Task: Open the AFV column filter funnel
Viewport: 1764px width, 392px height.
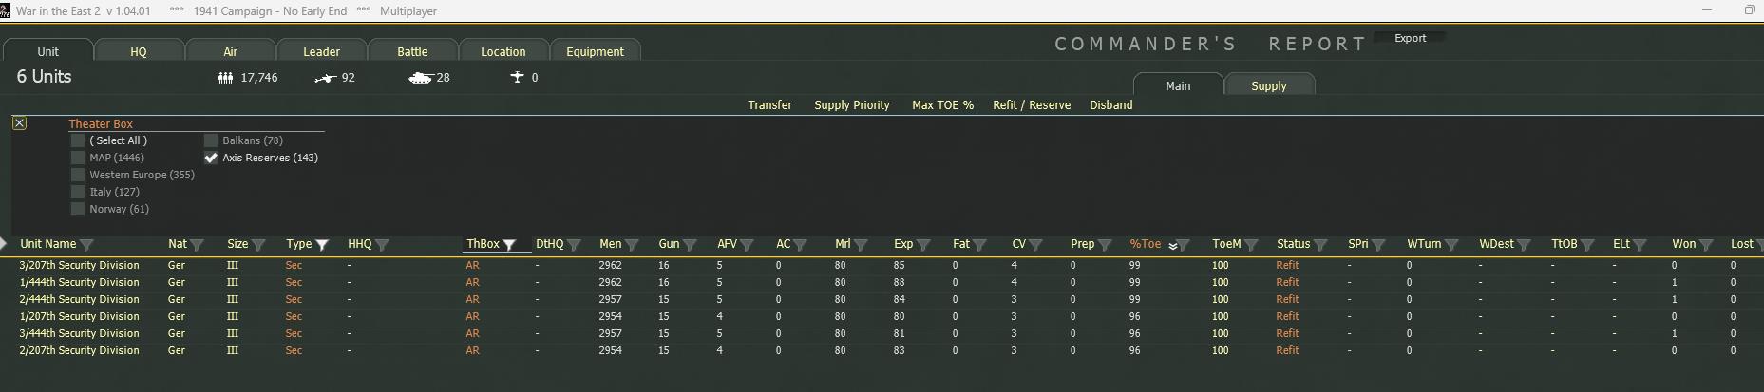Action: pos(747,245)
